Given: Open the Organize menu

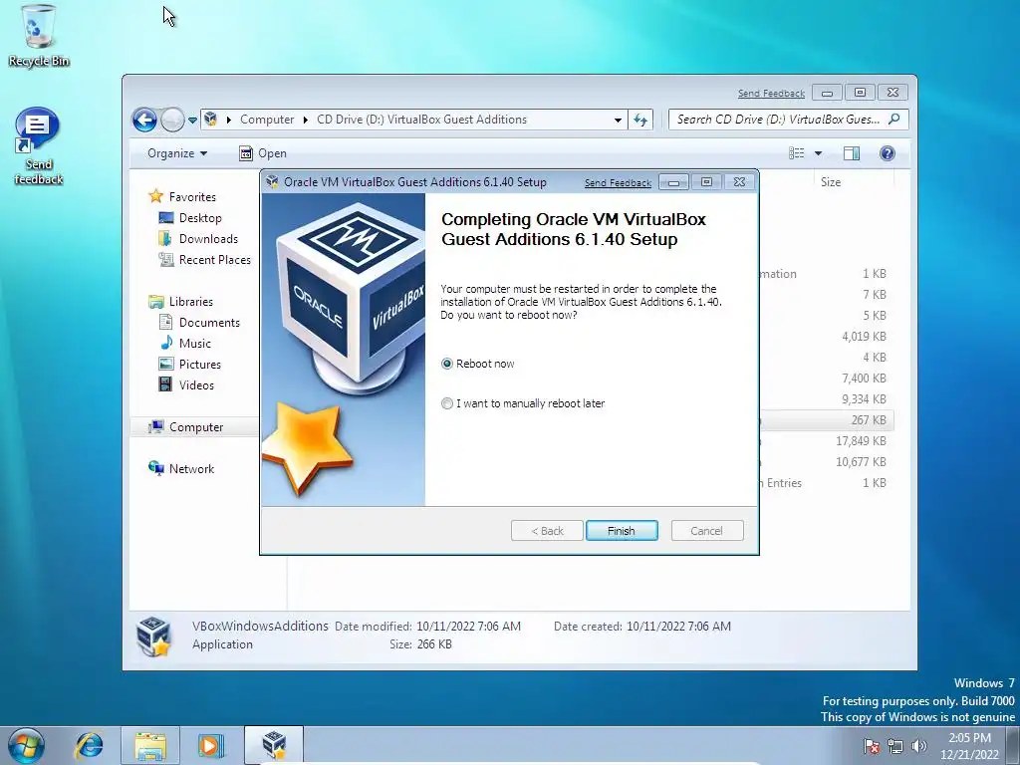Looking at the screenshot, I should (177, 153).
